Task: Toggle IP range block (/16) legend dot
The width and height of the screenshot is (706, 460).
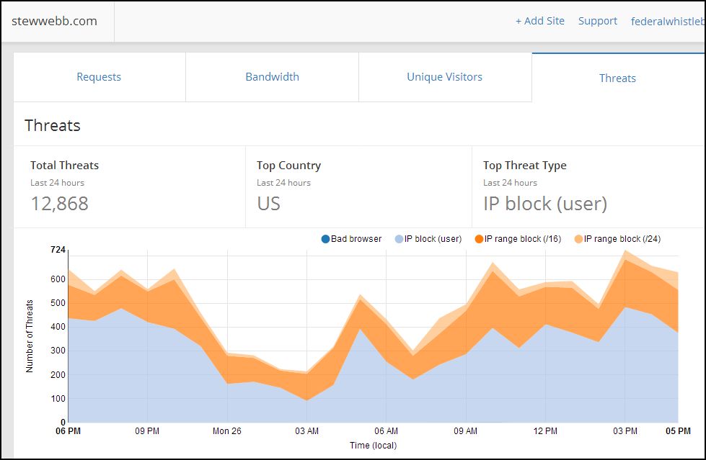Action: pyautogui.click(x=479, y=239)
